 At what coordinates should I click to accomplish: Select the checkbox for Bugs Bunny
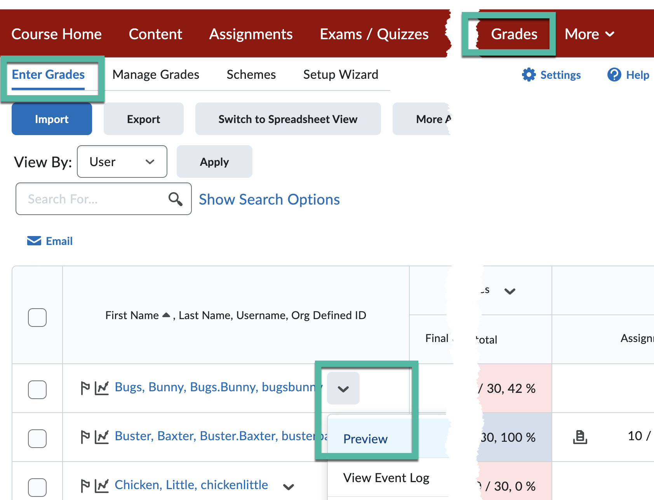coord(37,389)
